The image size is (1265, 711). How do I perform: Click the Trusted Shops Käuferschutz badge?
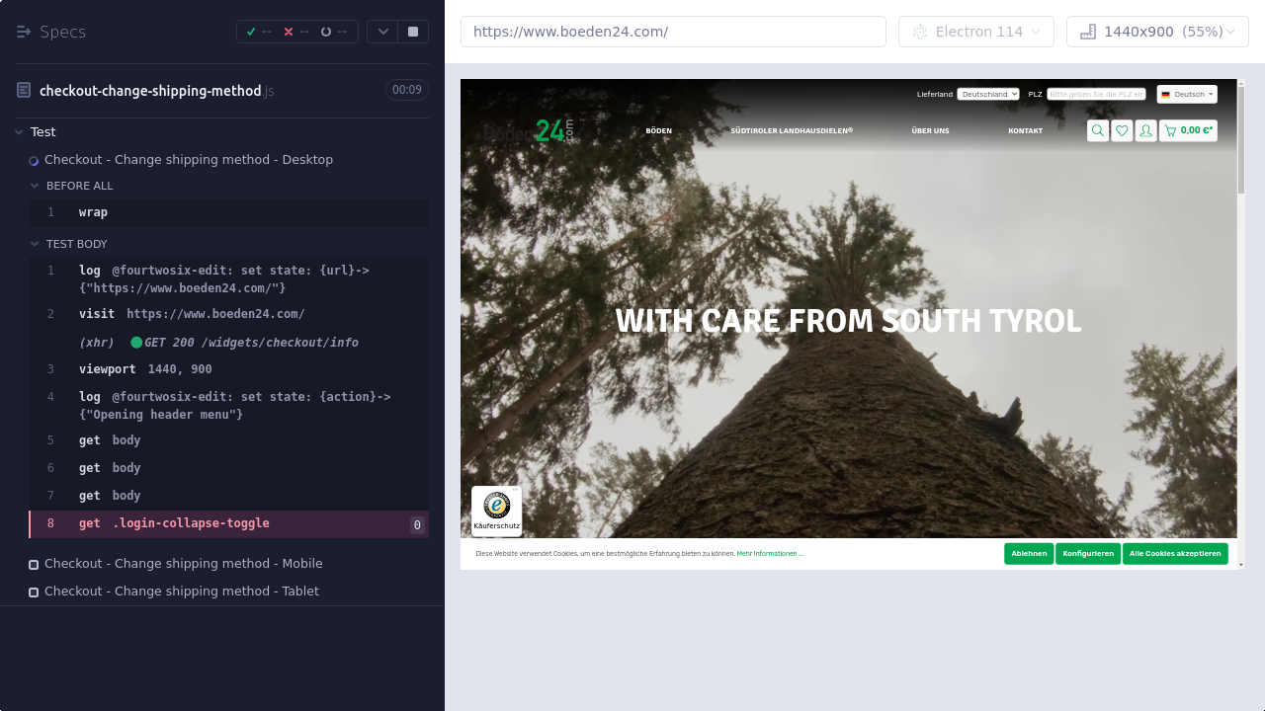496,511
